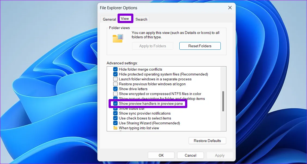This screenshot has height=164, width=307.
Task: Disable Show drive letters
Action: coord(115,89)
